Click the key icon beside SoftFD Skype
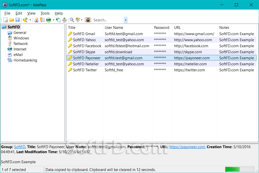Image resolution: width=259 pixels, height=173 pixels. 70,52
